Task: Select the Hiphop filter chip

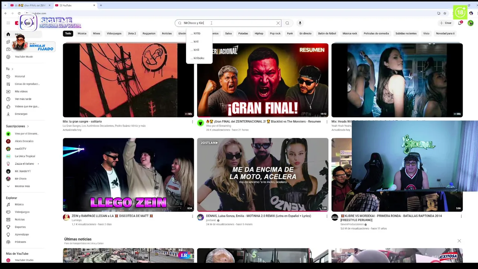Action: [259, 34]
